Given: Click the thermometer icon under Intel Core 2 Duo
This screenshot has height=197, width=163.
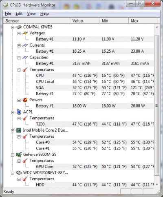Looking at the screenshot, I should coord(25,136).
